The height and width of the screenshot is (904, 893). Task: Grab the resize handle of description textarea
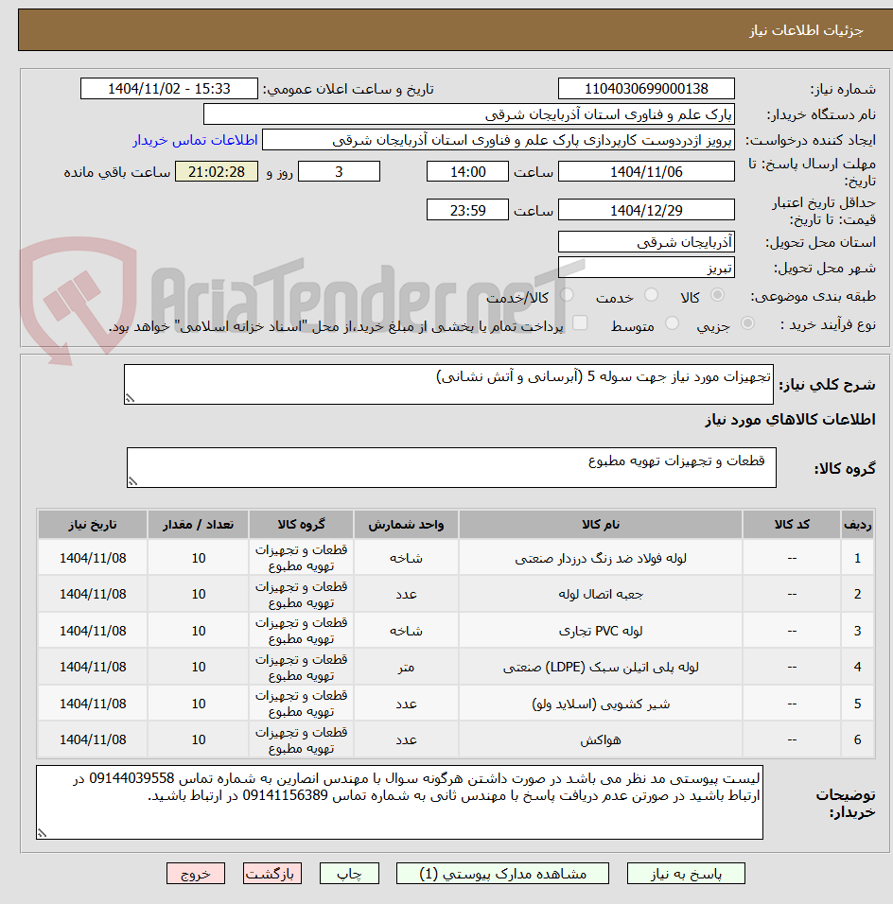130,398
